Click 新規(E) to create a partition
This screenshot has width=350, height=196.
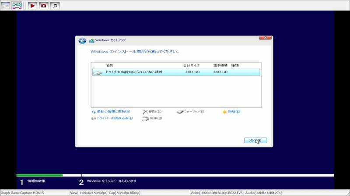point(234,112)
